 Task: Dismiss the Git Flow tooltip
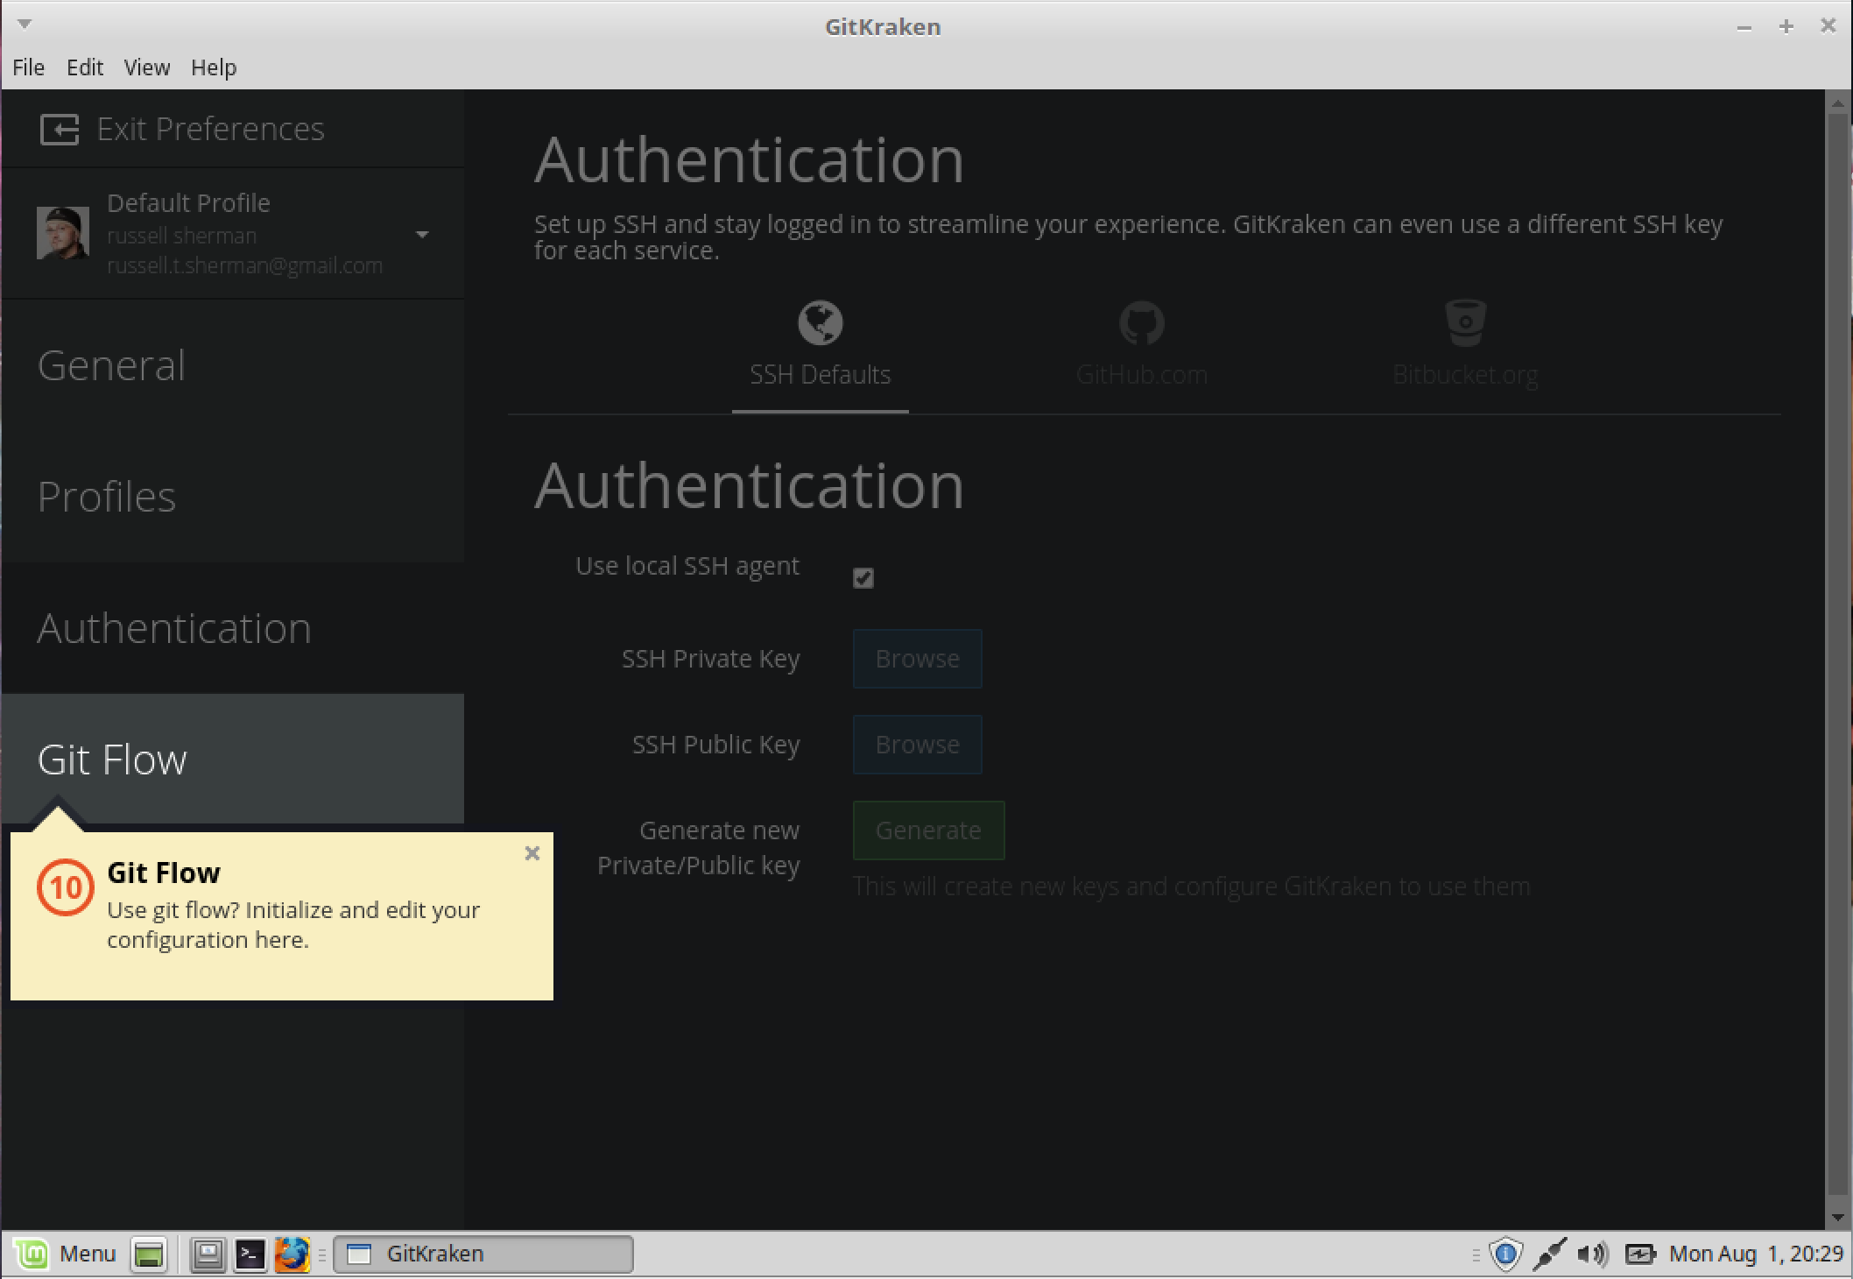532,853
